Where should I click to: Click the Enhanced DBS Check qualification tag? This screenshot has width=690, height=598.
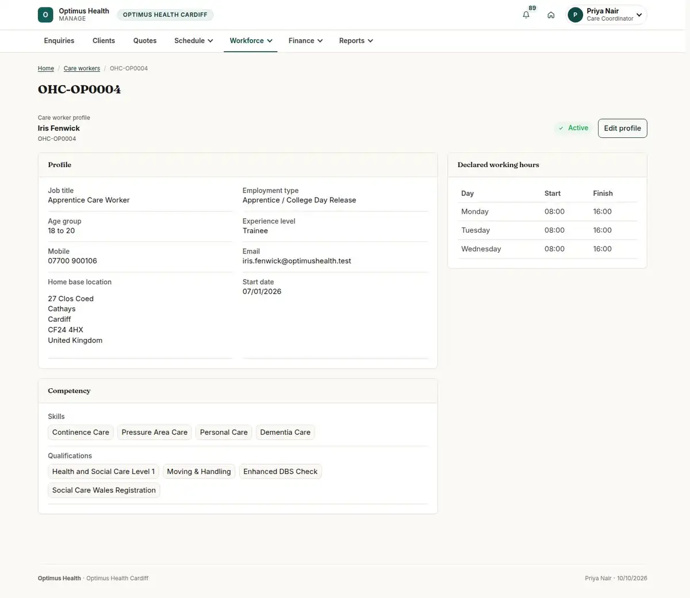coord(281,472)
